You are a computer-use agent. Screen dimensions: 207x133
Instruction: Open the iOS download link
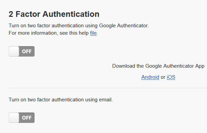171,77
